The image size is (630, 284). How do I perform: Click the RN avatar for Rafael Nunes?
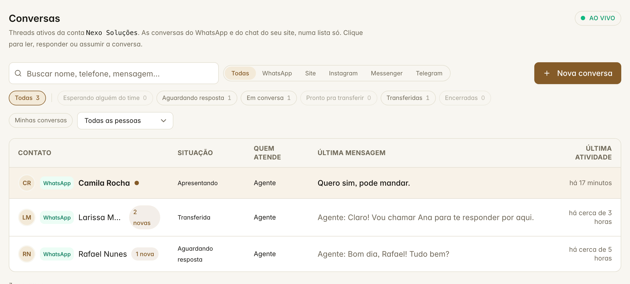(x=27, y=254)
